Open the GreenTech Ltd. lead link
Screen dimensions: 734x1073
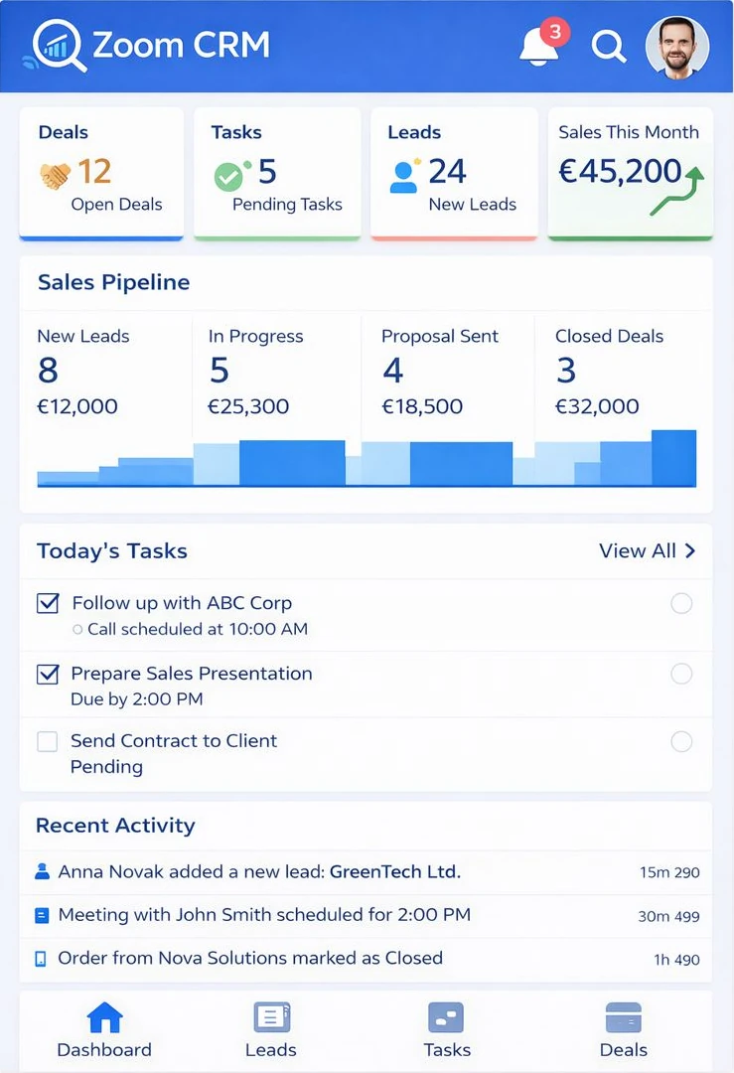395,872
